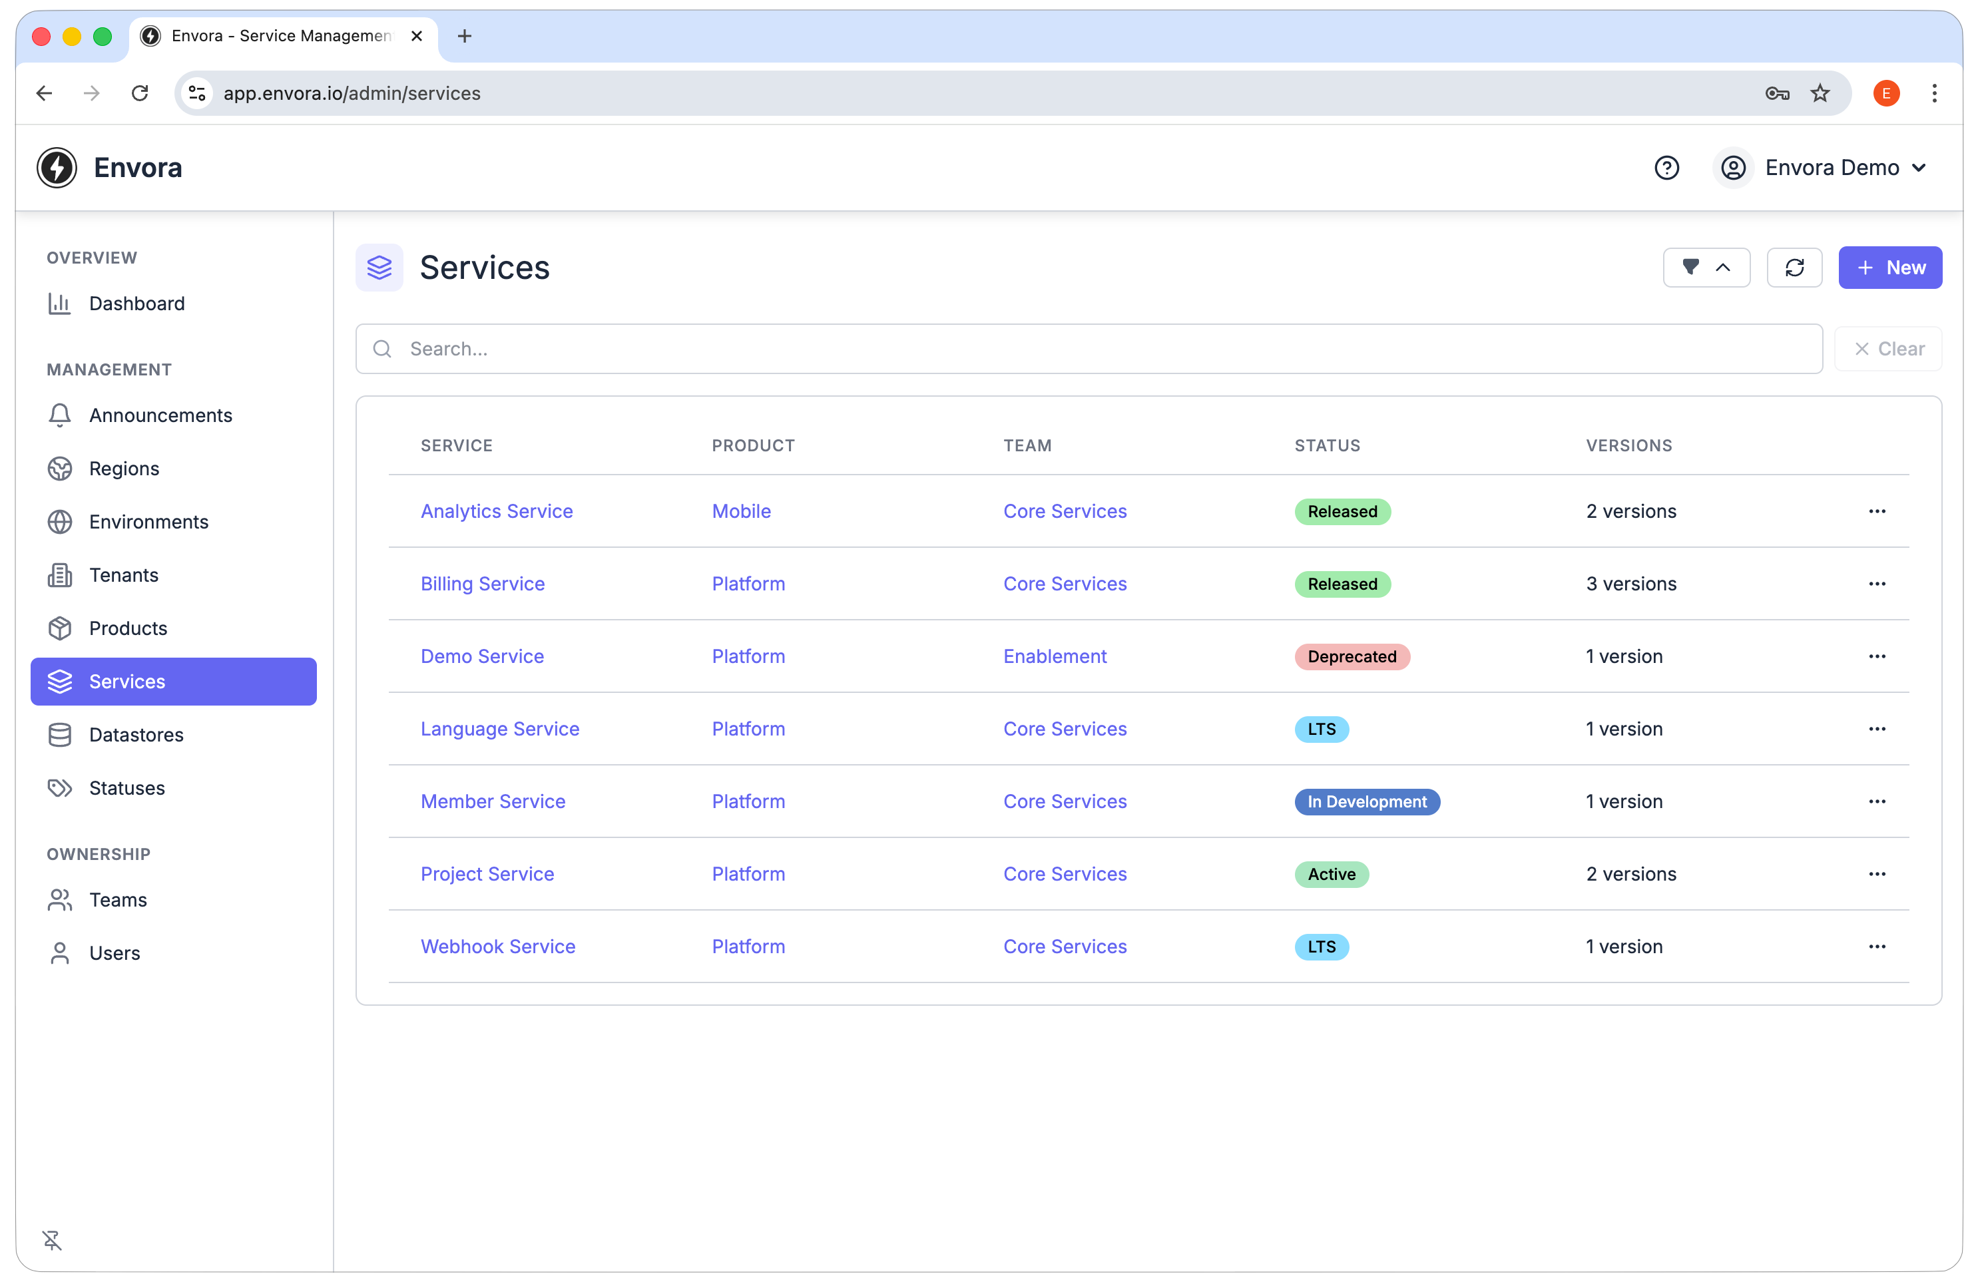Open row actions for Demo Service
The height and width of the screenshot is (1282, 1978).
pos(1877,656)
